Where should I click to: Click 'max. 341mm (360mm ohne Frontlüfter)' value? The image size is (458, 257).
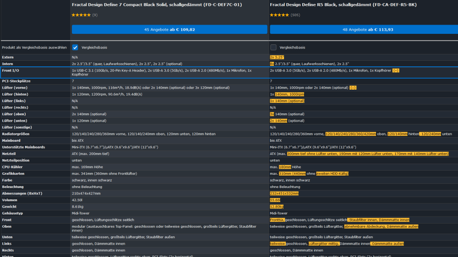pos(104,174)
